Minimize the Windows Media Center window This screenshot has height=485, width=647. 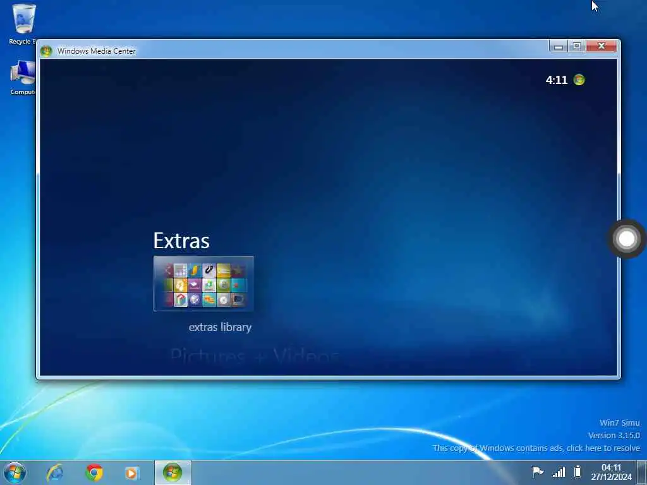(x=559, y=46)
